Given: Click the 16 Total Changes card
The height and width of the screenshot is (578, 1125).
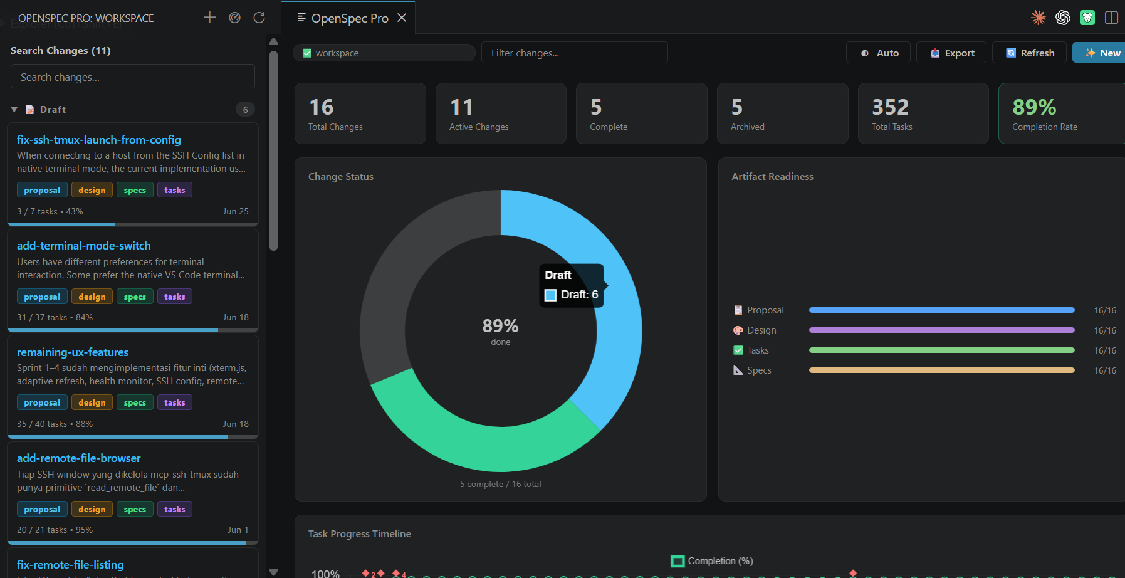Looking at the screenshot, I should [x=360, y=113].
